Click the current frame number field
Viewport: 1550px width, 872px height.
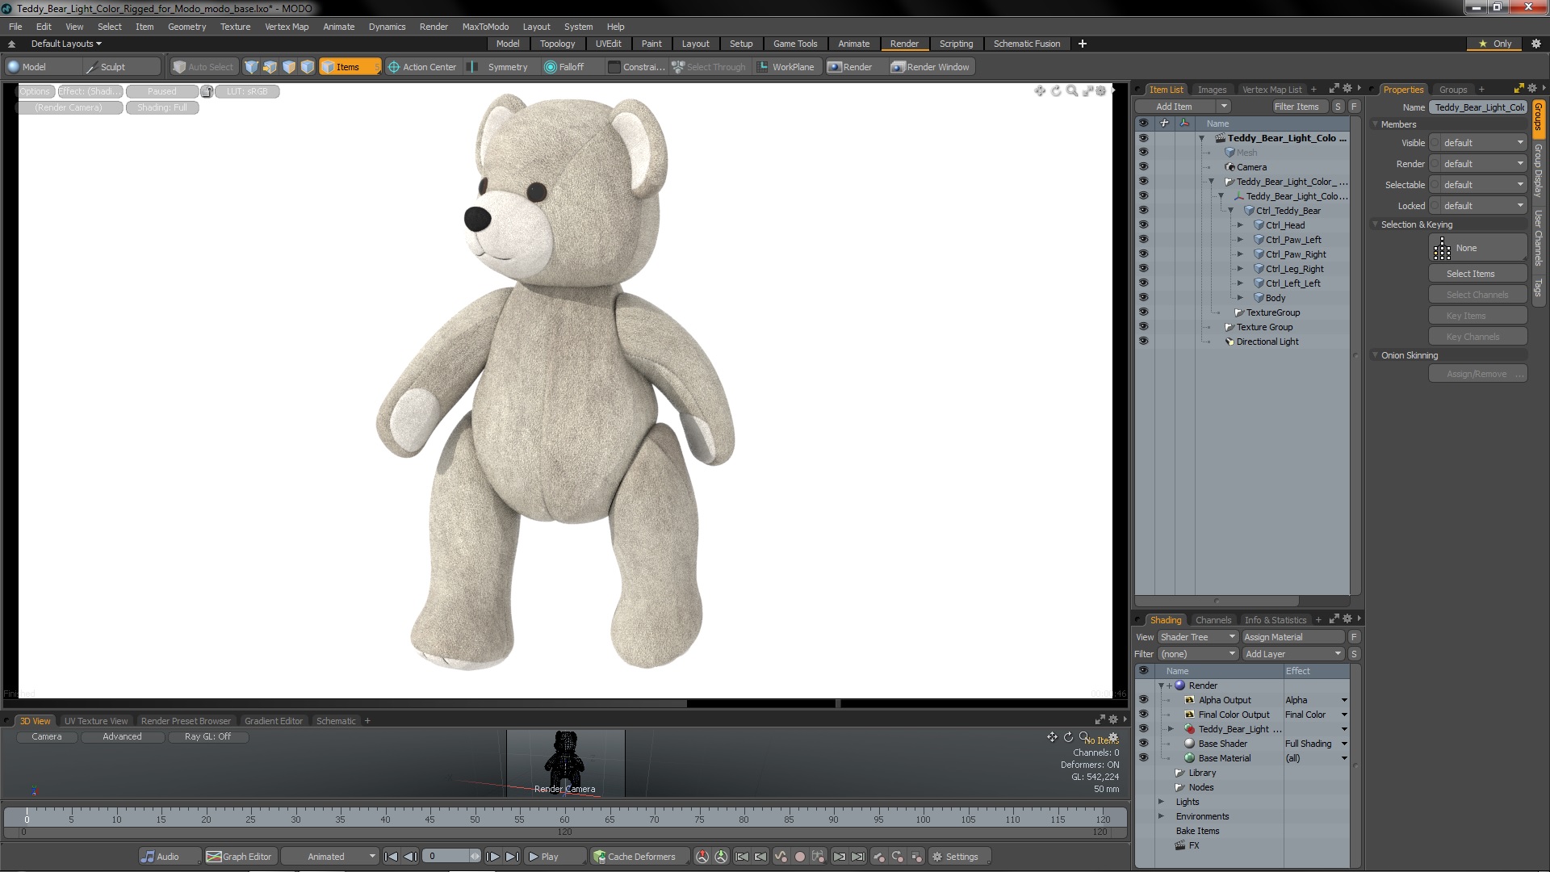[447, 857]
